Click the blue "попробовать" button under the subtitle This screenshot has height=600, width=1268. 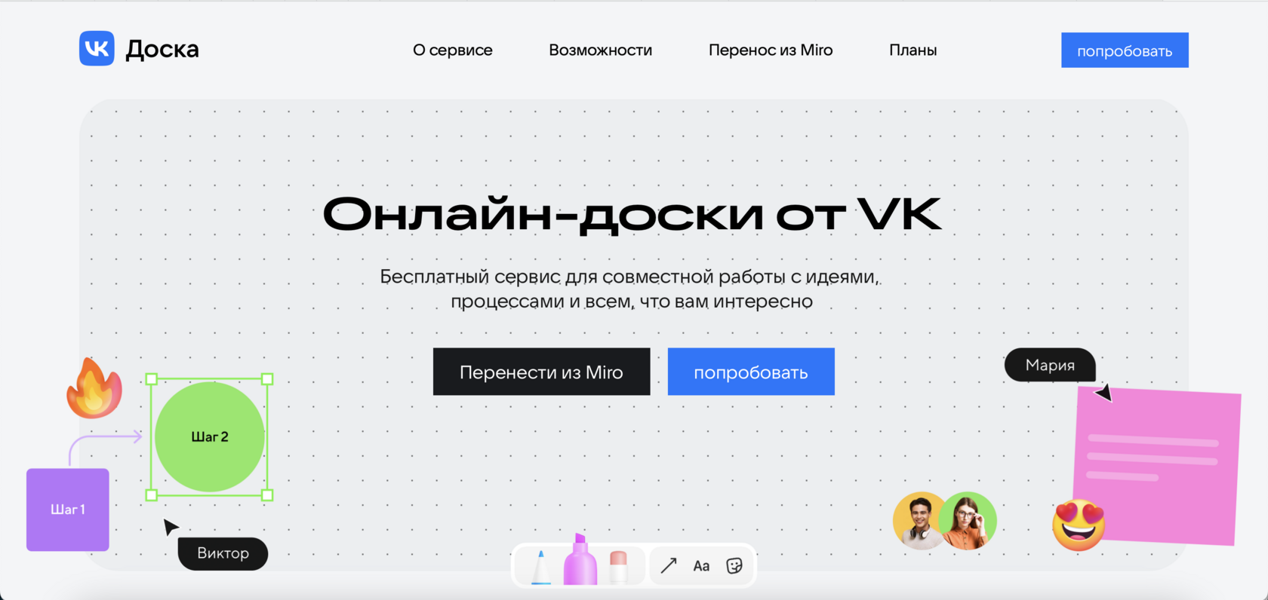[751, 372]
